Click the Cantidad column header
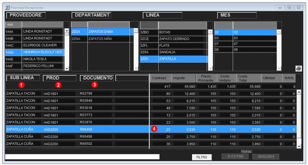The height and width of the screenshot is (165, 308). pyautogui.click(x=160, y=78)
